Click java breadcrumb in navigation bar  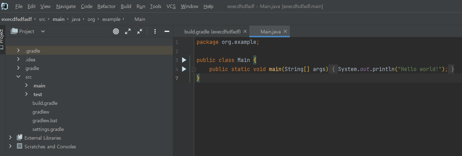coord(76,19)
